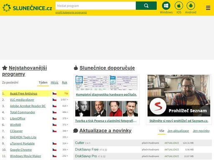Filter updates by Jen novinky
The image size is (214, 160).
pyautogui.click(x=201, y=131)
